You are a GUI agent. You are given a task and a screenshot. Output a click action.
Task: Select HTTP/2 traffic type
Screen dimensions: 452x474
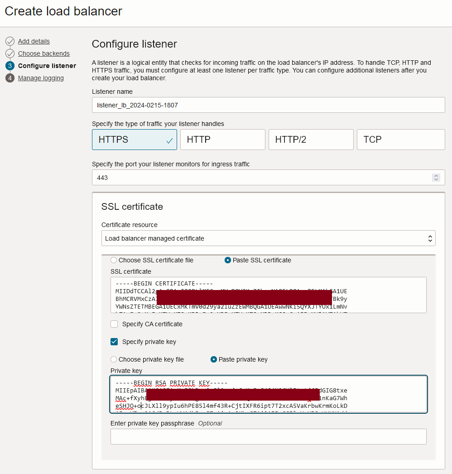click(x=311, y=140)
